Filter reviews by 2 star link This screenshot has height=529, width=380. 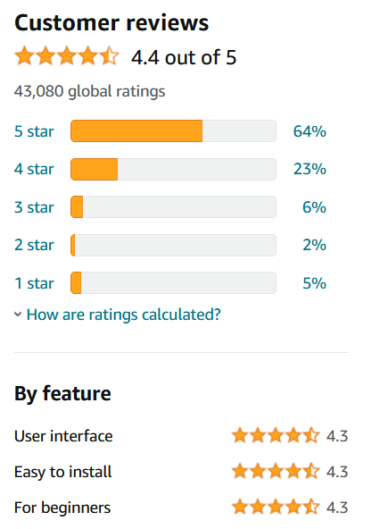pyautogui.click(x=34, y=245)
